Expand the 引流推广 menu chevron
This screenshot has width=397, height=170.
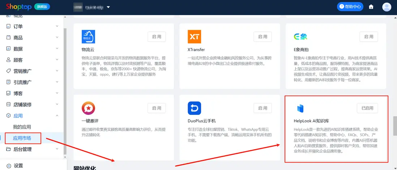57,82
